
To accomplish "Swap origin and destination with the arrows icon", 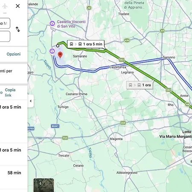I will (18, 29).
